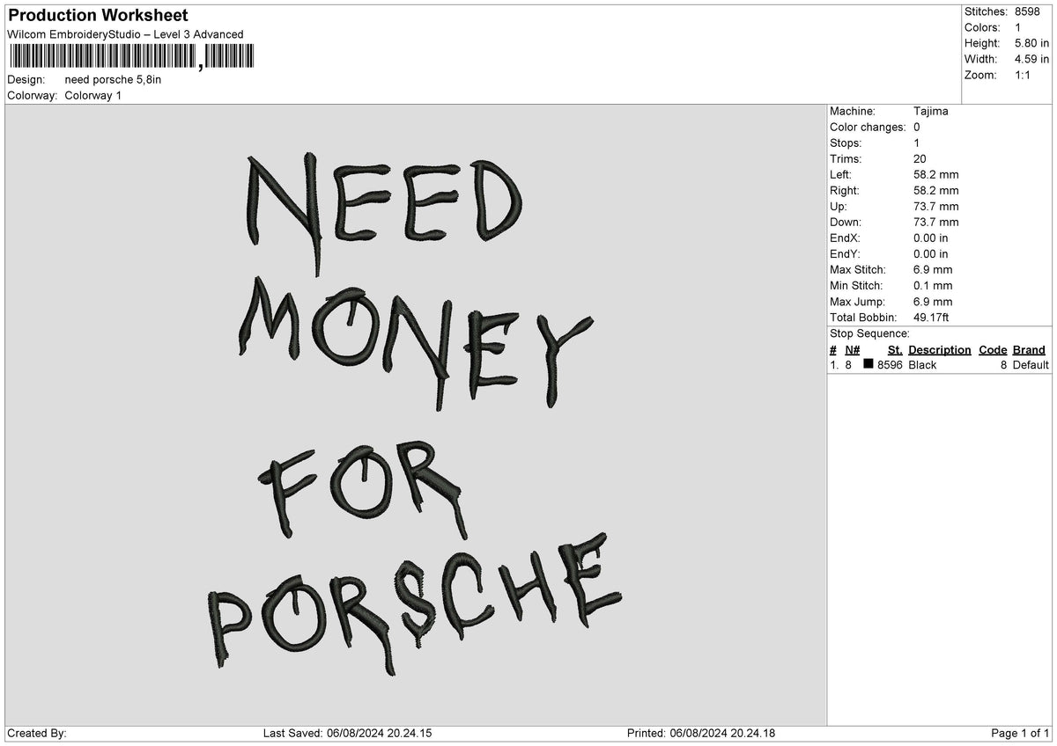This screenshot has width=1057, height=746.
Task: Click the 'Black' description in stop sequence
Action: pos(922,365)
